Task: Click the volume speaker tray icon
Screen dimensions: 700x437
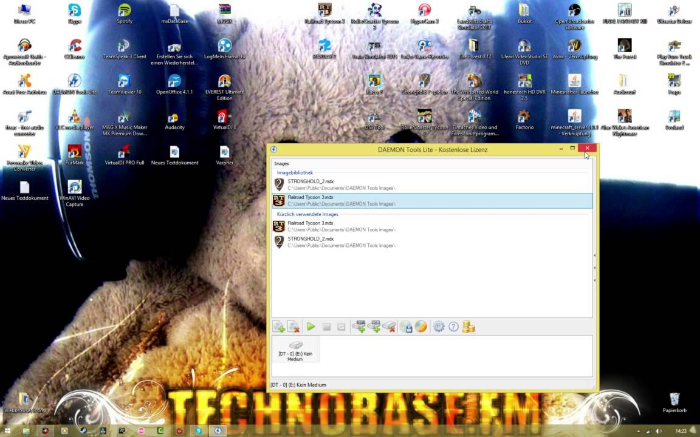Action: 659,431
